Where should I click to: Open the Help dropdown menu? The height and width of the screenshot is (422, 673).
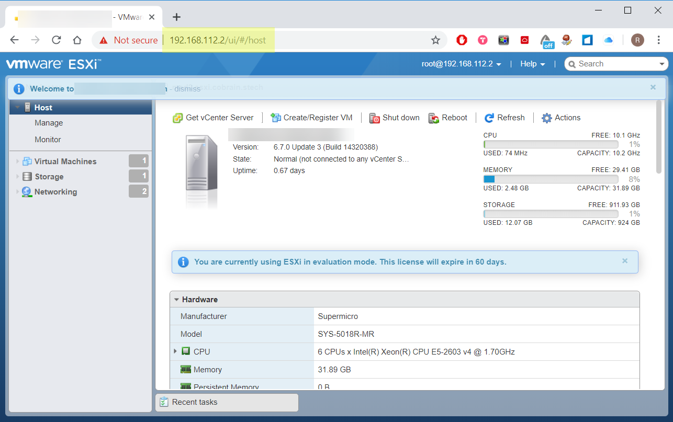tap(533, 64)
